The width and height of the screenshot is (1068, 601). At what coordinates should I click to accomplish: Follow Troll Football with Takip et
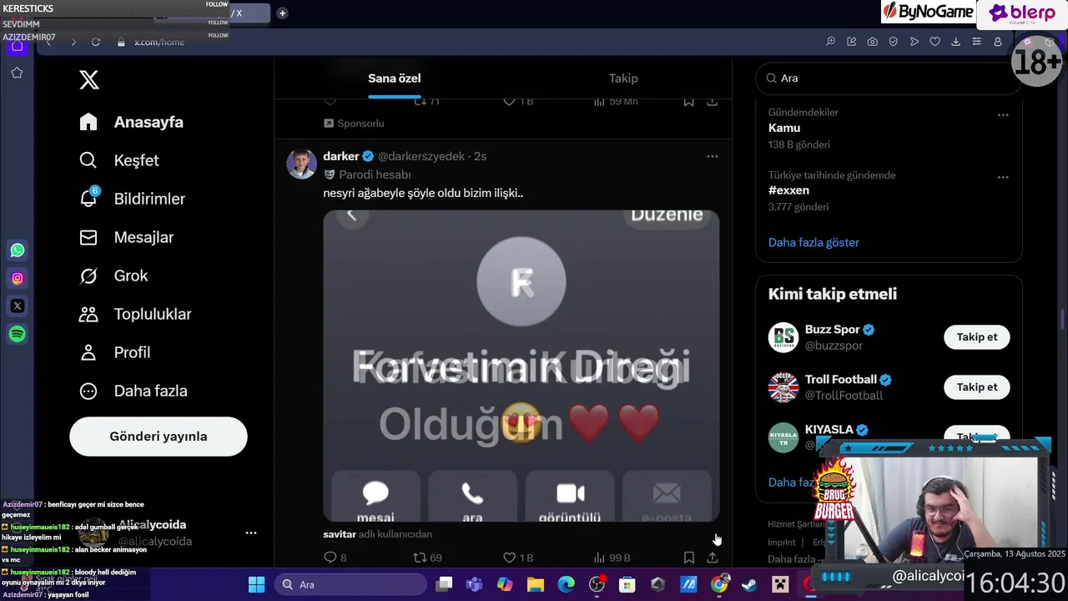coord(977,387)
